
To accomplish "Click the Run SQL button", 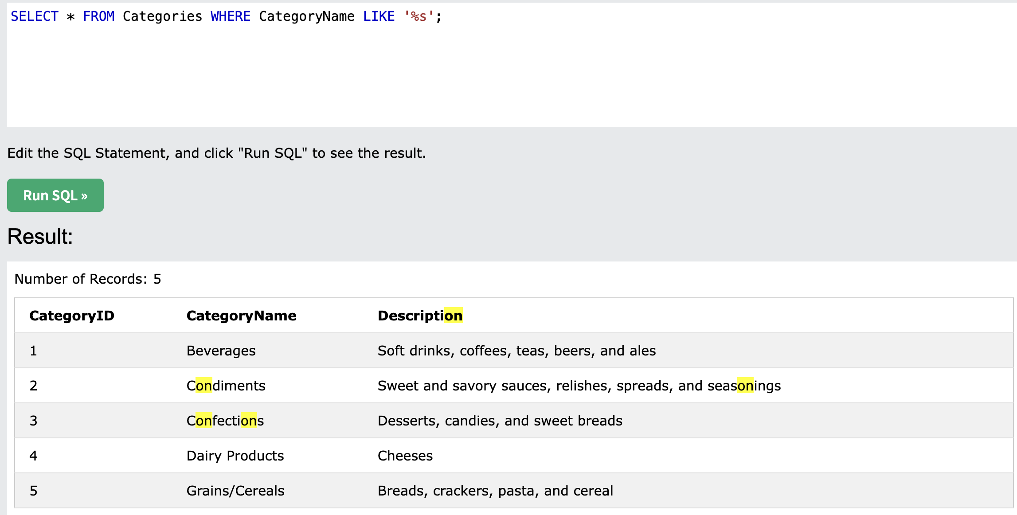I will 55,195.
